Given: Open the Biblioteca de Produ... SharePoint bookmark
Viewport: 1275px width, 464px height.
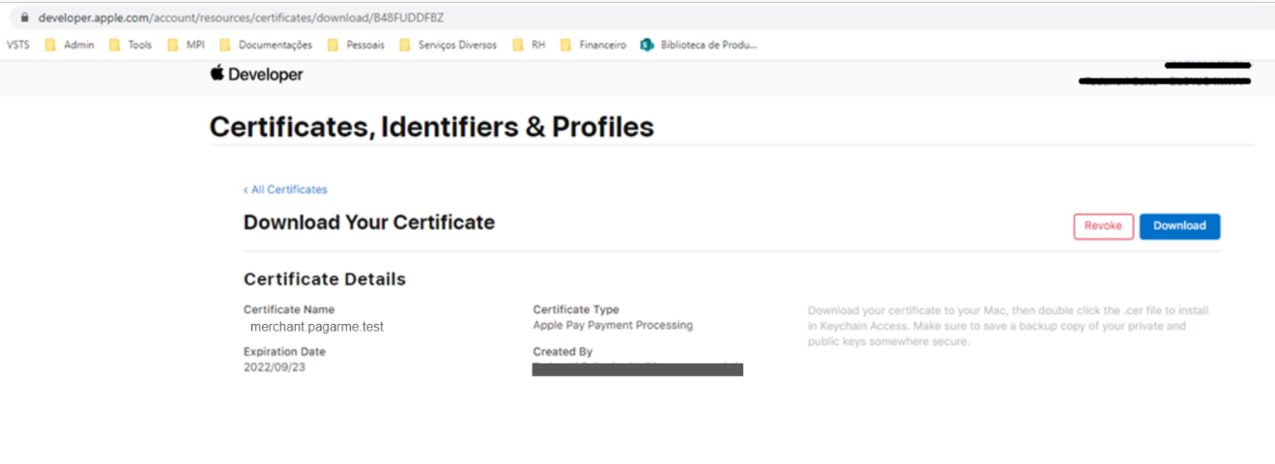Looking at the screenshot, I should 699,44.
